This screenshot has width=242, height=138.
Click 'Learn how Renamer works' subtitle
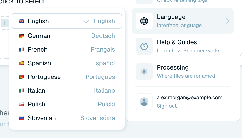pyautogui.click(x=189, y=51)
